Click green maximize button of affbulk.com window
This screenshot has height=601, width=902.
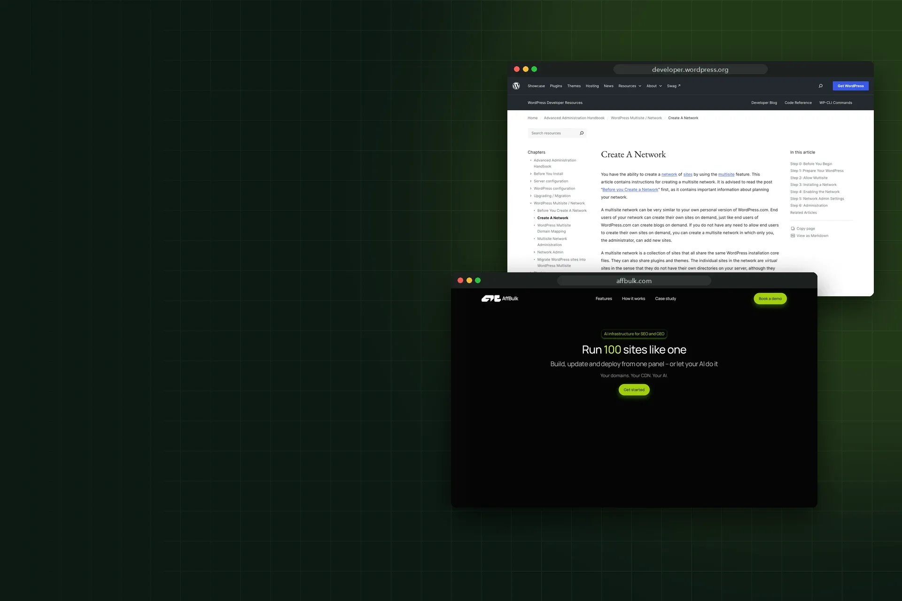478,280
